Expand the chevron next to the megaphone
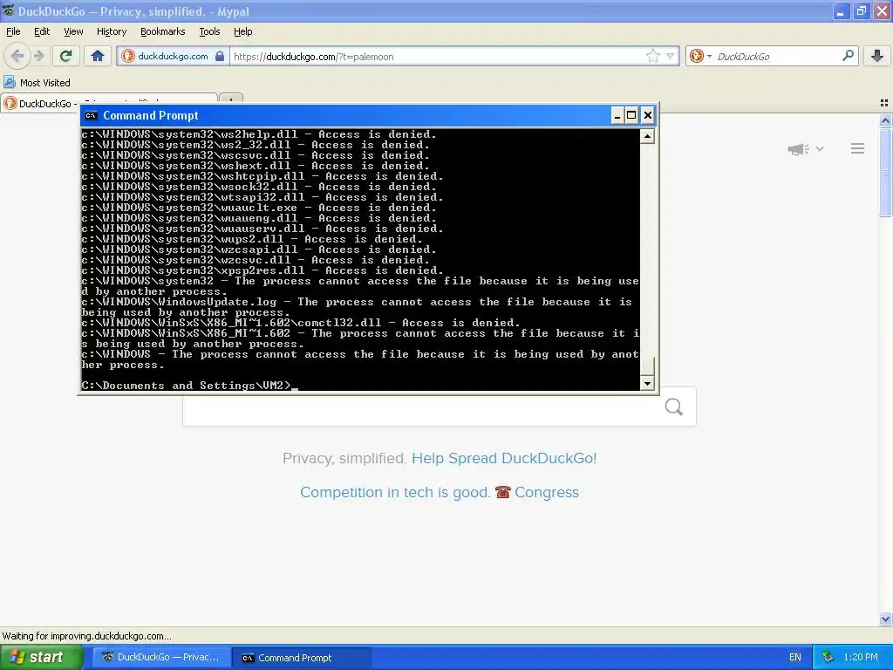The image size is (893, 670). [x=820, y=148]
